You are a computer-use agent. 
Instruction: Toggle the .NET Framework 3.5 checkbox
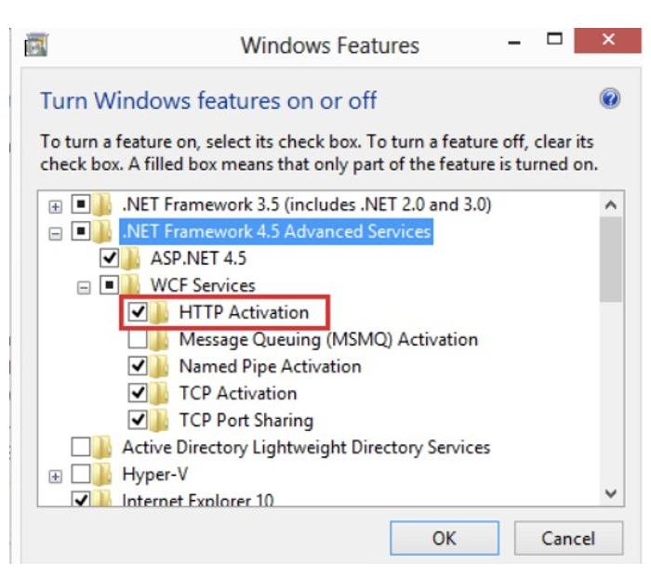pos(81,204)
